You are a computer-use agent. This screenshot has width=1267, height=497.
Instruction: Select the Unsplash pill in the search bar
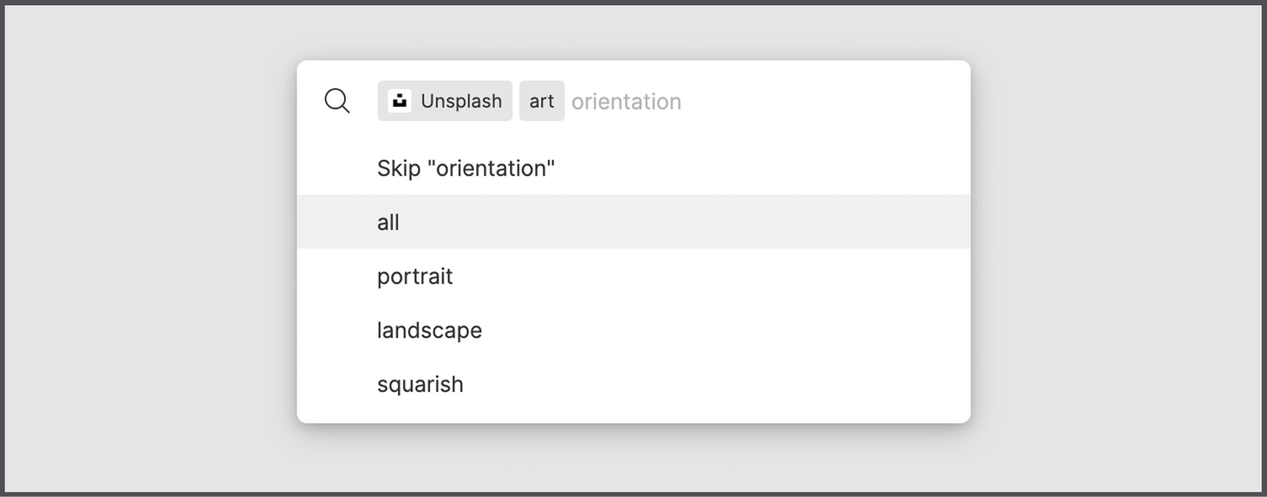point(445,100)
